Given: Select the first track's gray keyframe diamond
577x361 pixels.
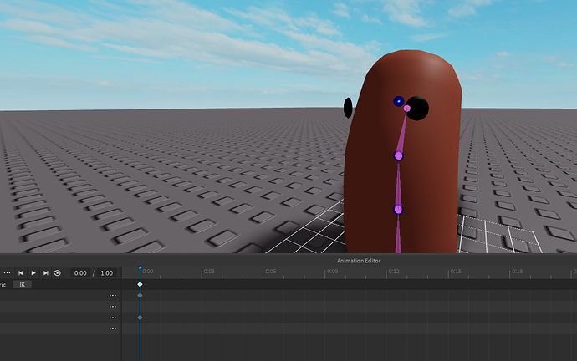Looking at the screenshot, I should coord(140,296).
